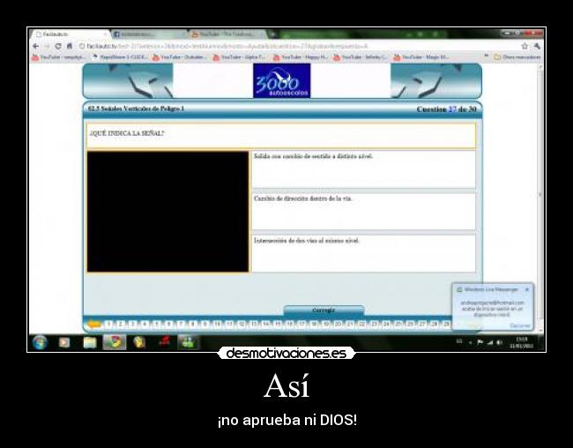Viewport: 573px width, 448px height.
Task: Click the browser back arrow
Action: click(35, 46)
